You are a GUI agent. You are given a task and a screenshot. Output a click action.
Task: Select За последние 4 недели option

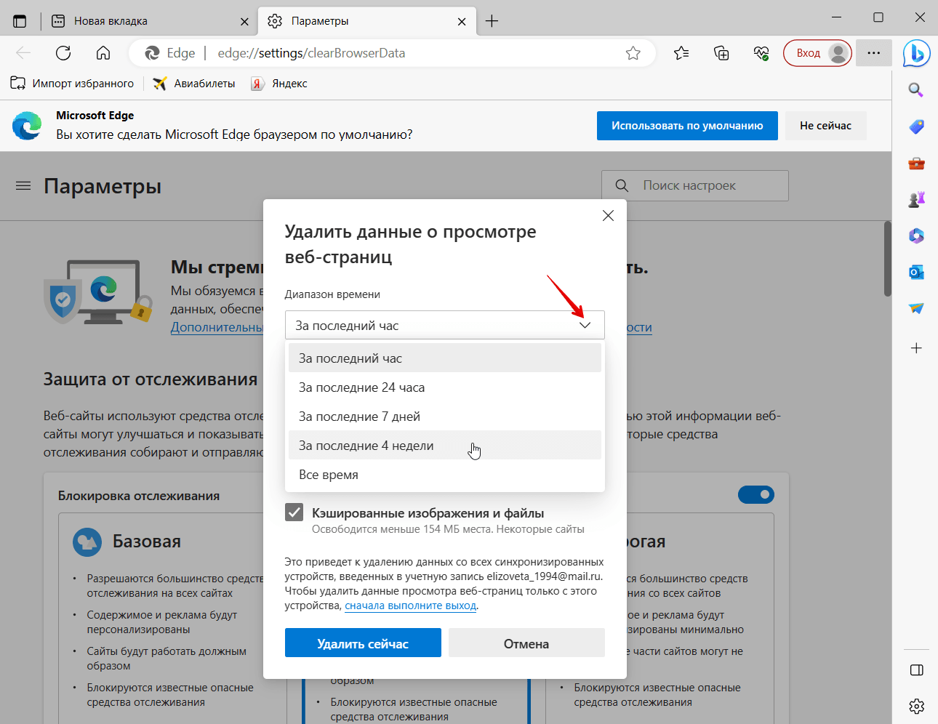445,445
